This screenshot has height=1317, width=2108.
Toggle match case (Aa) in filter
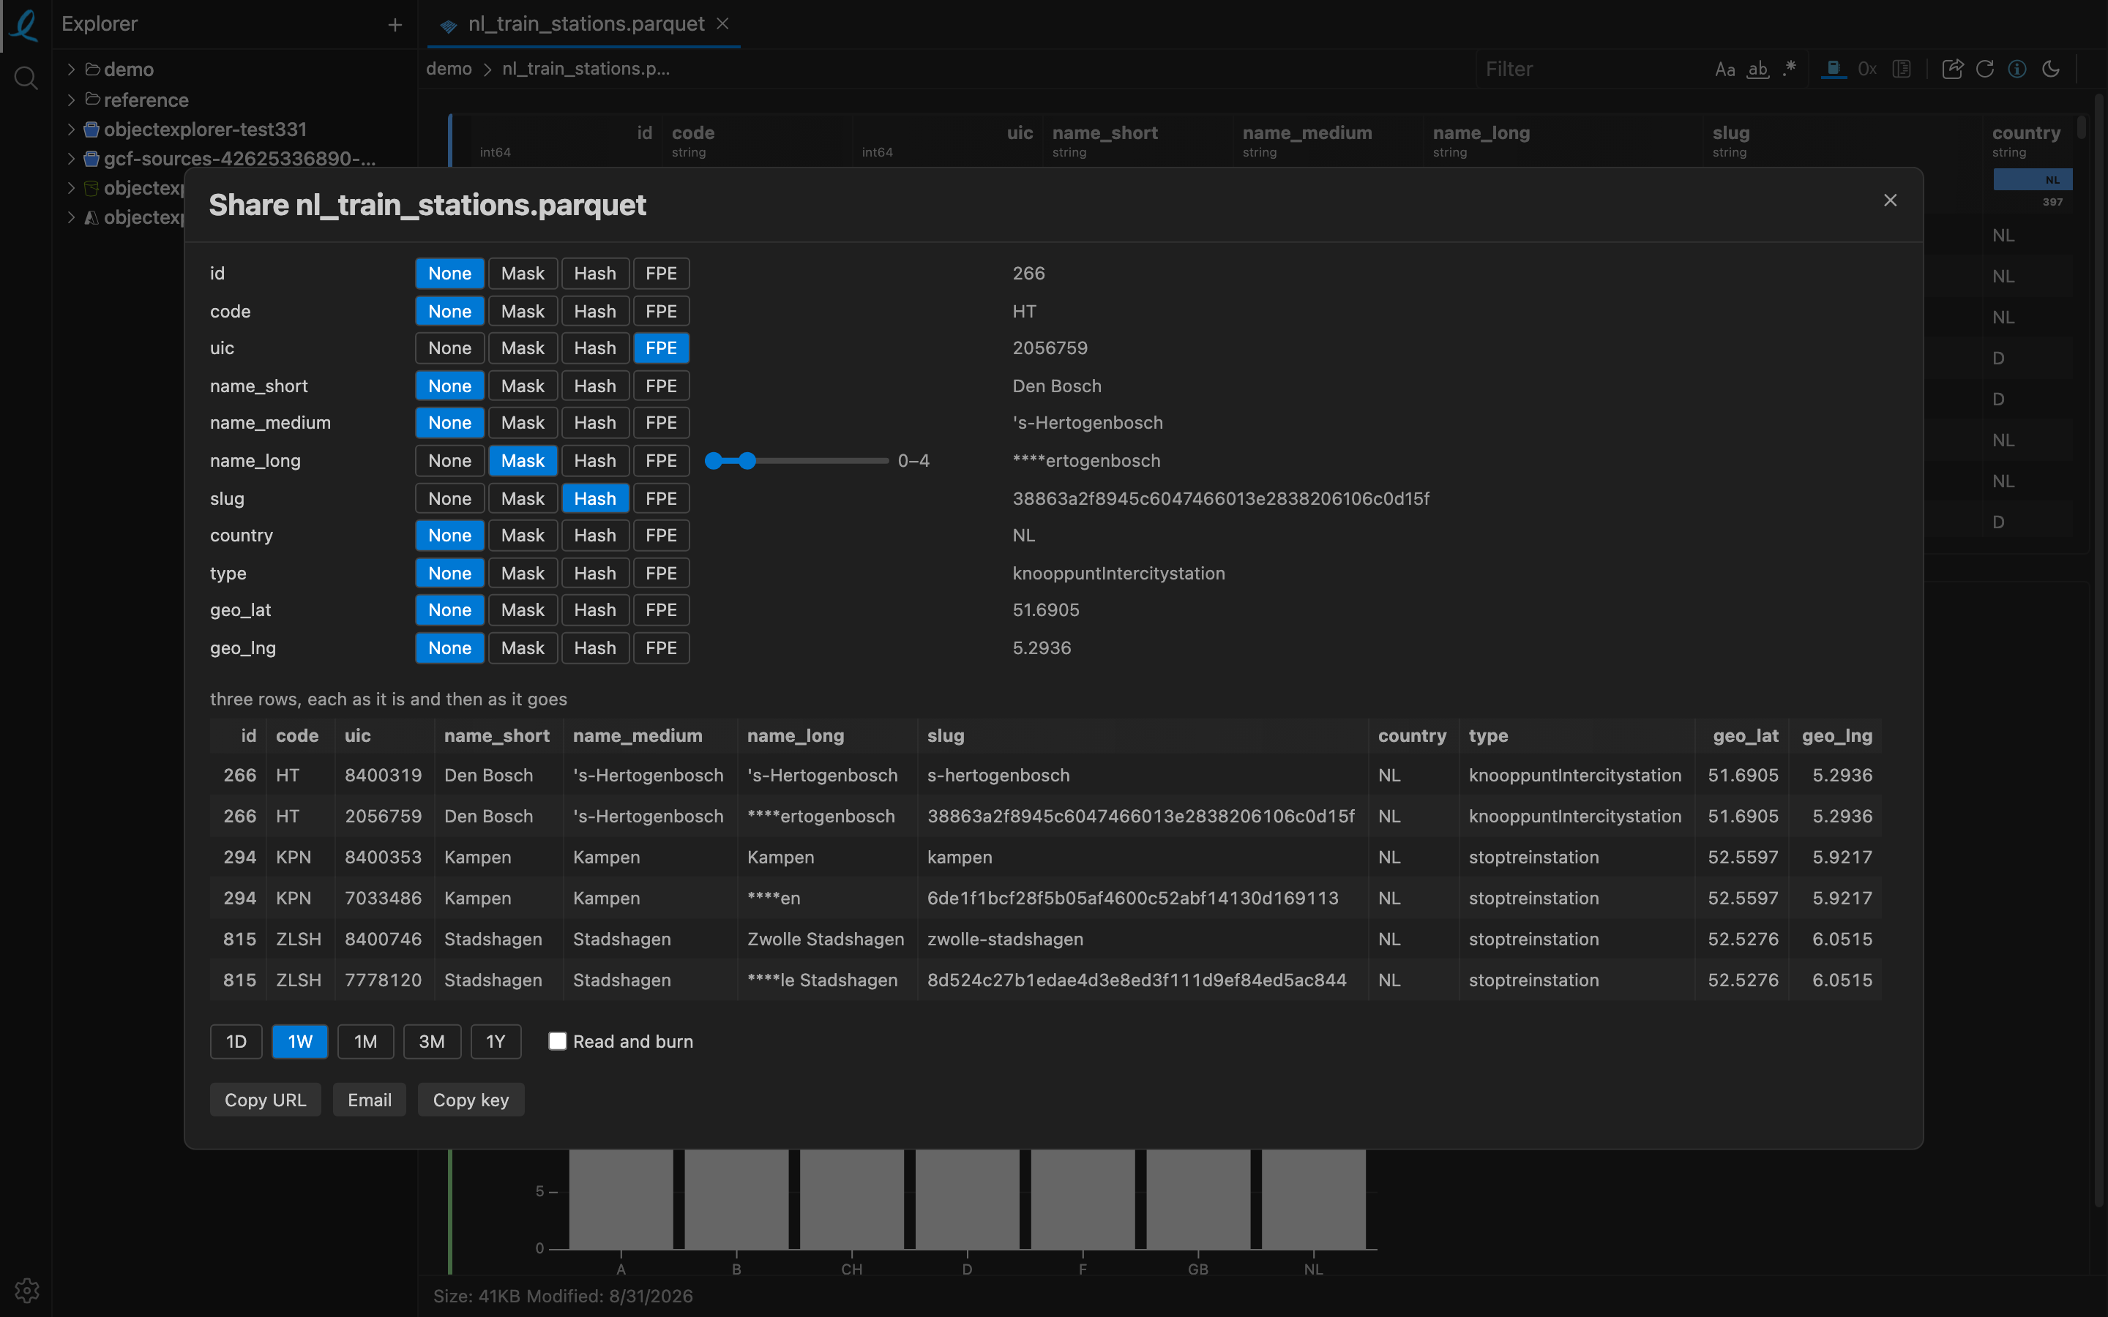(1724, 70)
